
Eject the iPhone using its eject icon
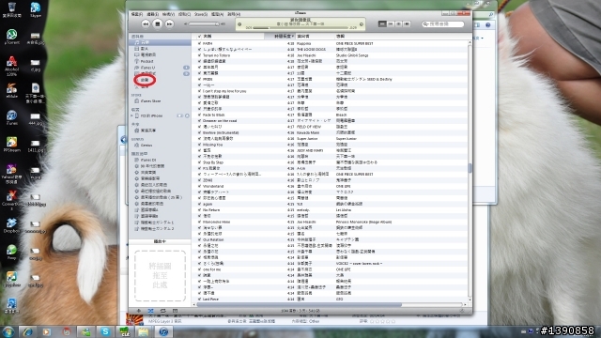tap(187, 115)
